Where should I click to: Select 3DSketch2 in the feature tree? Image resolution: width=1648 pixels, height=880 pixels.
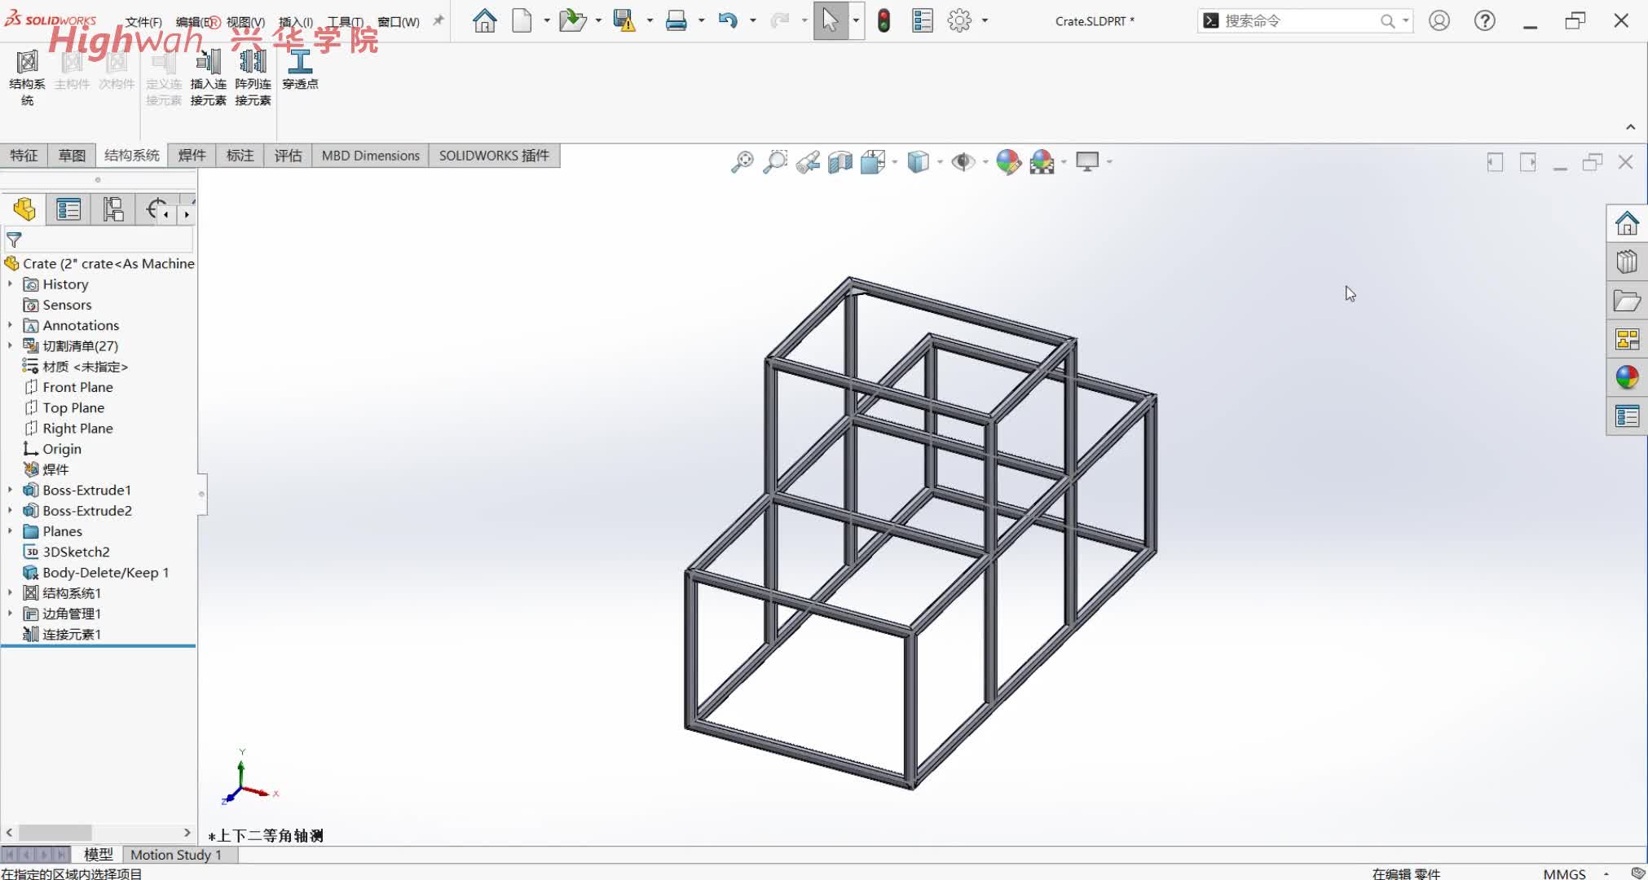76,552
